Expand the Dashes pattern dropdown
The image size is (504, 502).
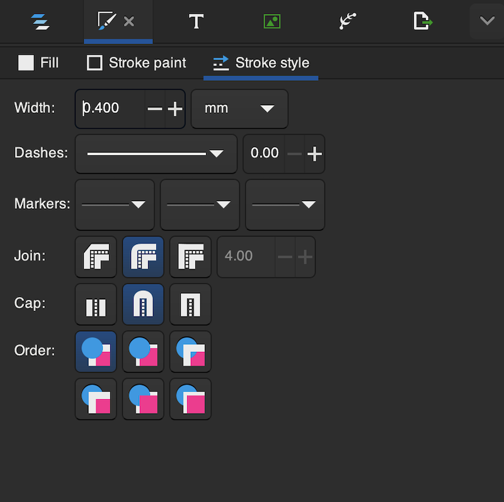click(156, 153)
